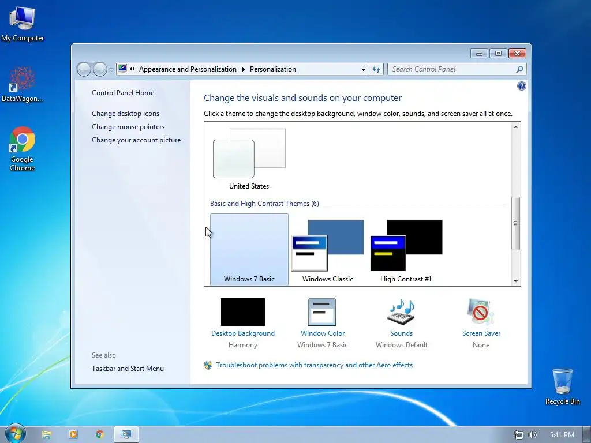This screenshot has width=591, height=443.
Task: Click the shield icon beside Troubleshoot link
Action: pyautogui.click(x=208, y=365)
